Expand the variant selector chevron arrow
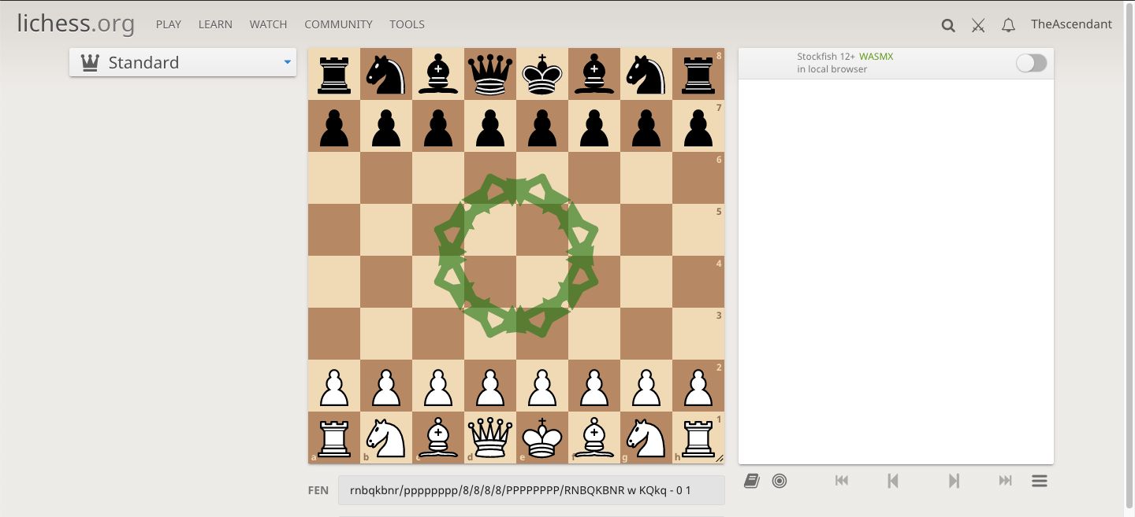This screenshot has width=1135, height=517. [x=287, y=62]
